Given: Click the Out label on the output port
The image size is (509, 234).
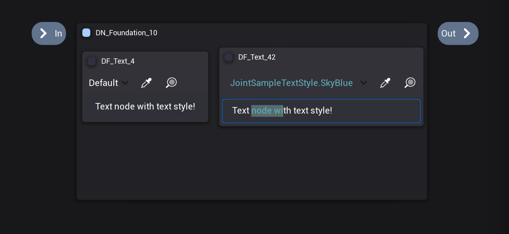Looking at the screenshot, I should pos(448,34).
